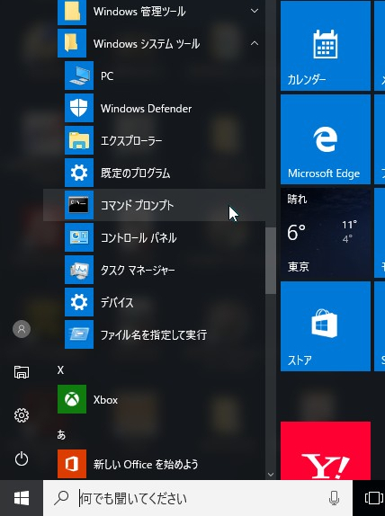Click the app list scrollbar thumb
This screenshot has height=516, width=385.
[x=271, y=261]
